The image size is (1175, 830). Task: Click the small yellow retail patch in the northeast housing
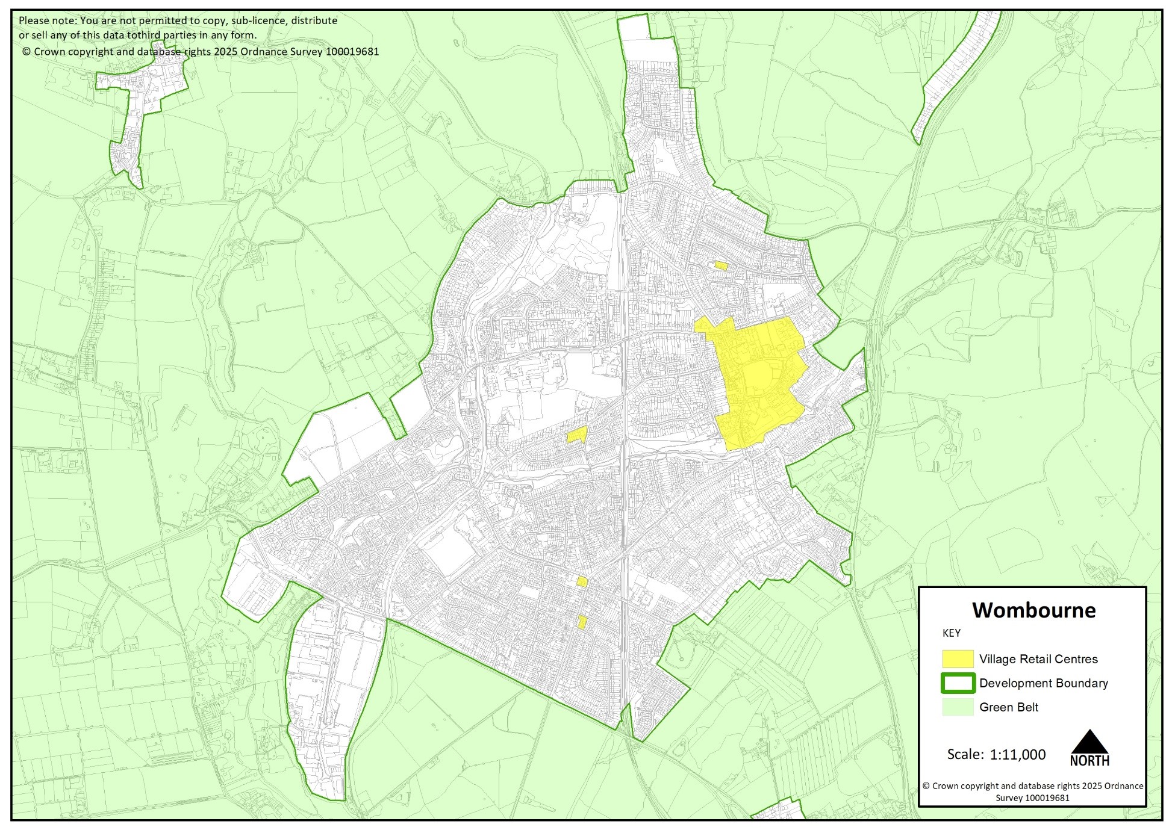721,266
